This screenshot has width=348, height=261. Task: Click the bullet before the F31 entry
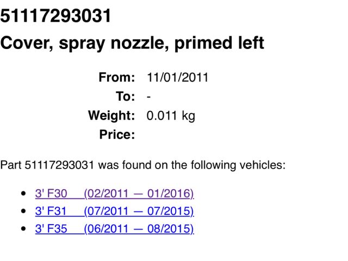coord(23,211)
